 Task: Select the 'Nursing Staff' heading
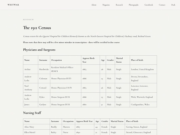pyautogui.click(x=32, y=113)
